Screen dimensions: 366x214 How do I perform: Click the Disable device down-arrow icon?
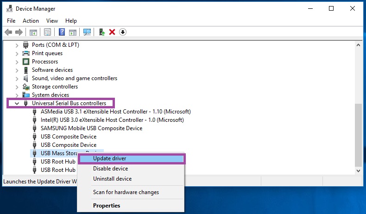[x=123, y=32]
